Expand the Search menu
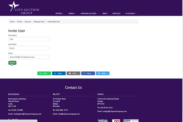Viewport: 183px width, 122px height. click(72, 13)
